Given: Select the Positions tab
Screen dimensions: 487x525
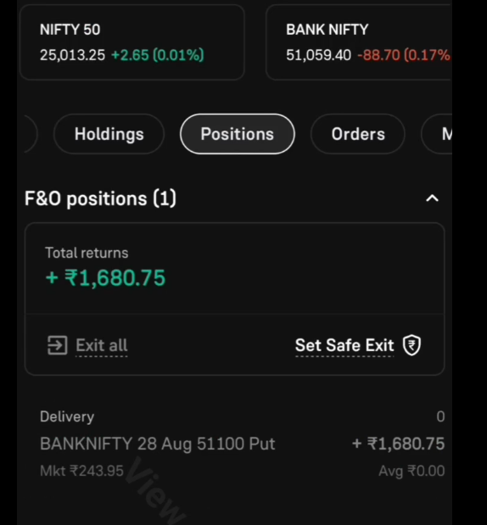Looking at the screenshot, I should 238,134.
